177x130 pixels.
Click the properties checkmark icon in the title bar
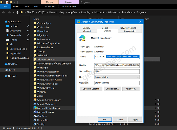tap(7, 2)
